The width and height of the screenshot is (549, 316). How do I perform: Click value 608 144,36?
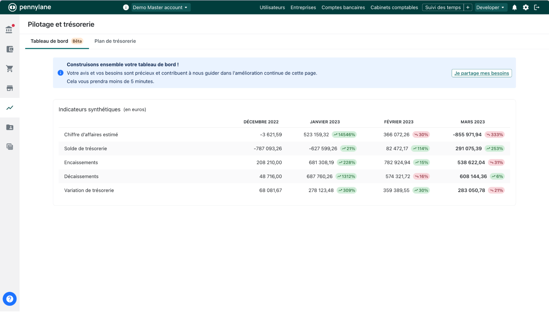(x=473, y=176)
